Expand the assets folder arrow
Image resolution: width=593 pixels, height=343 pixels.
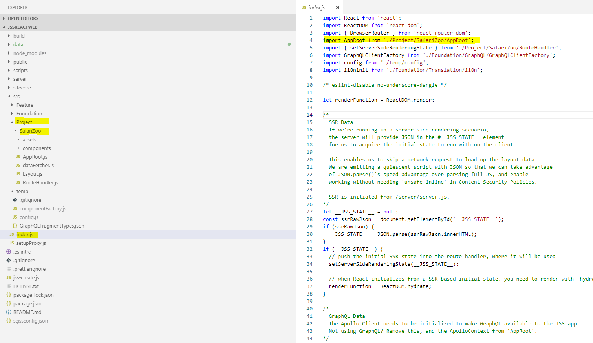[18, 139]
